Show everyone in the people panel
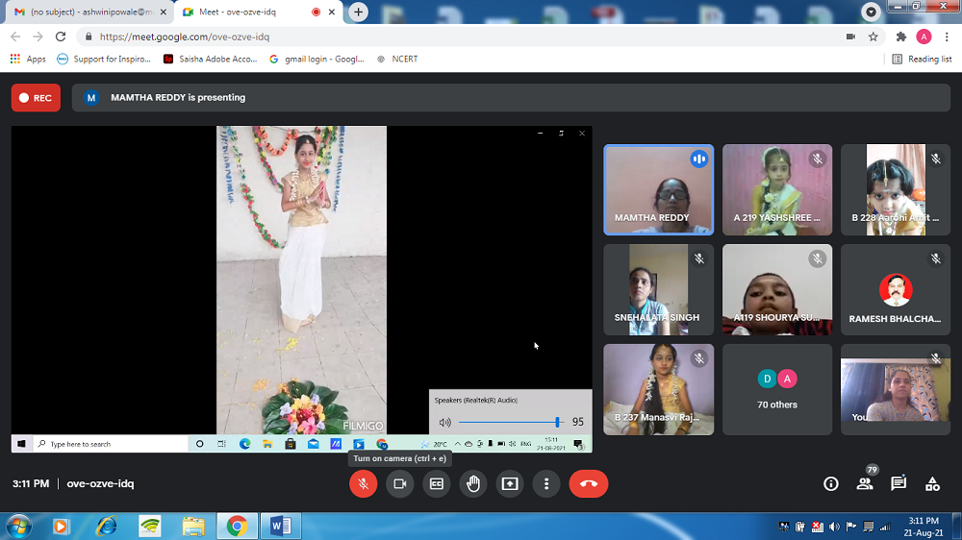962x540 pixels. pos(865,483)
